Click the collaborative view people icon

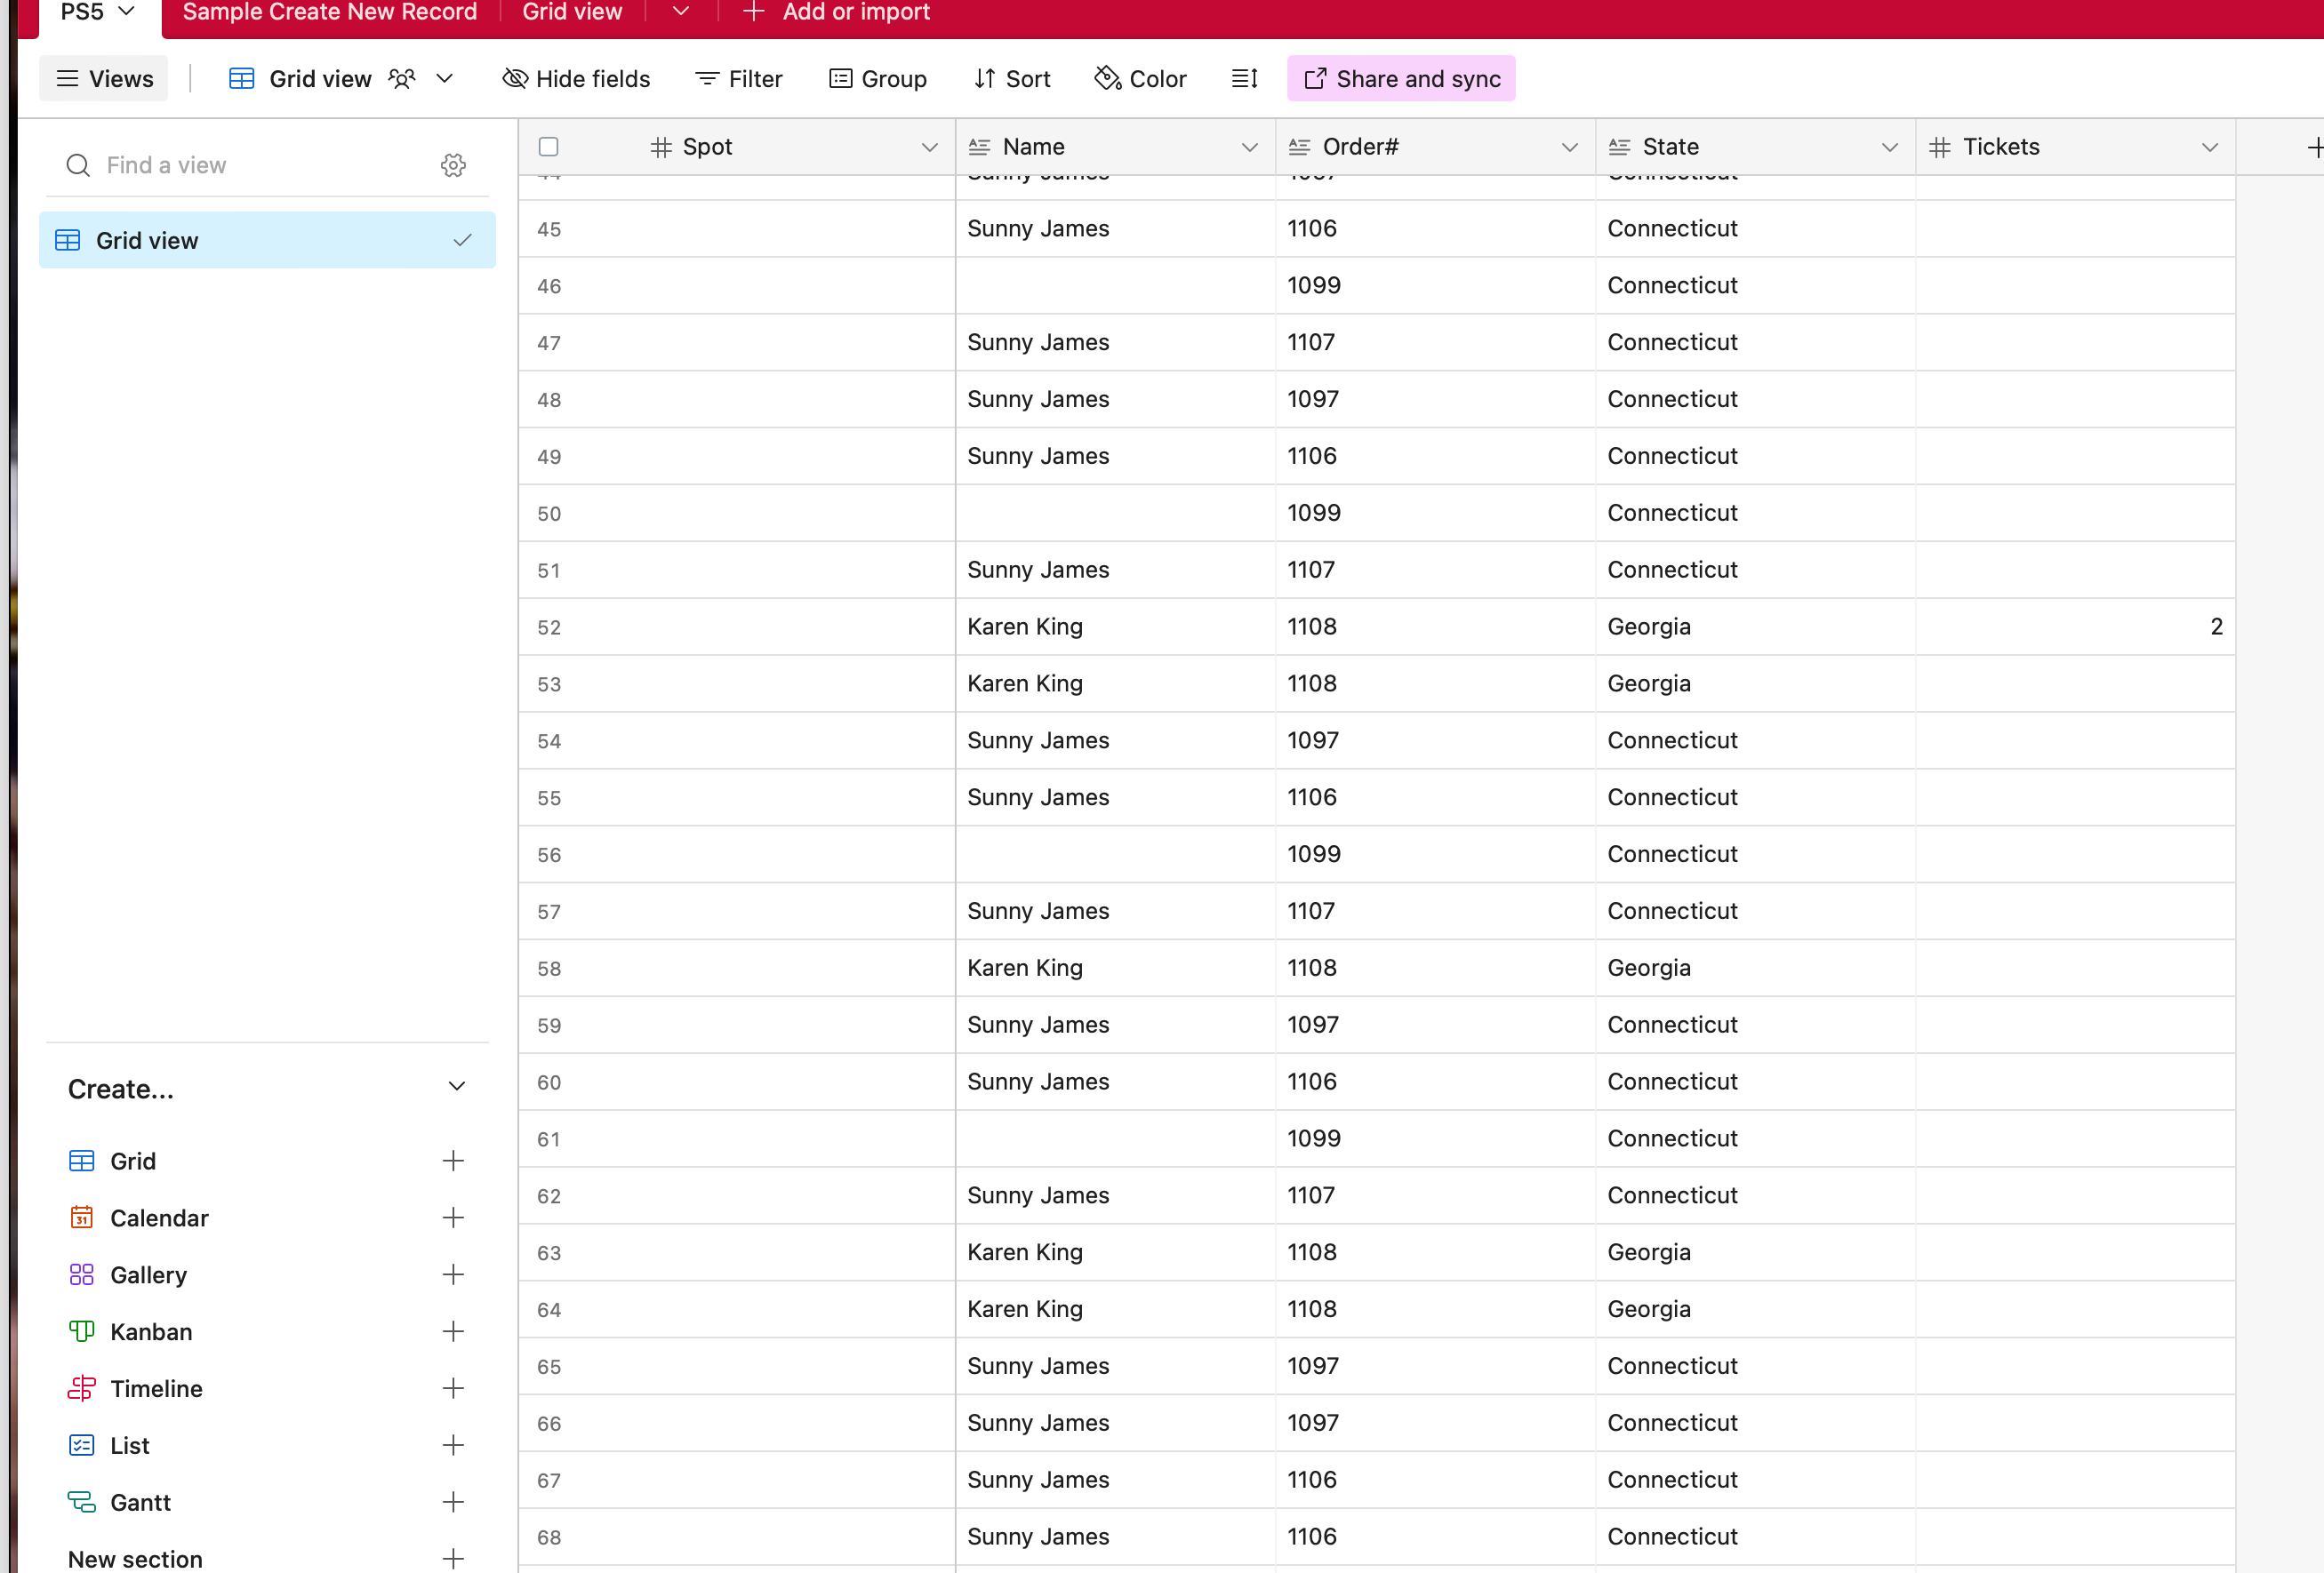pos(402,79)
